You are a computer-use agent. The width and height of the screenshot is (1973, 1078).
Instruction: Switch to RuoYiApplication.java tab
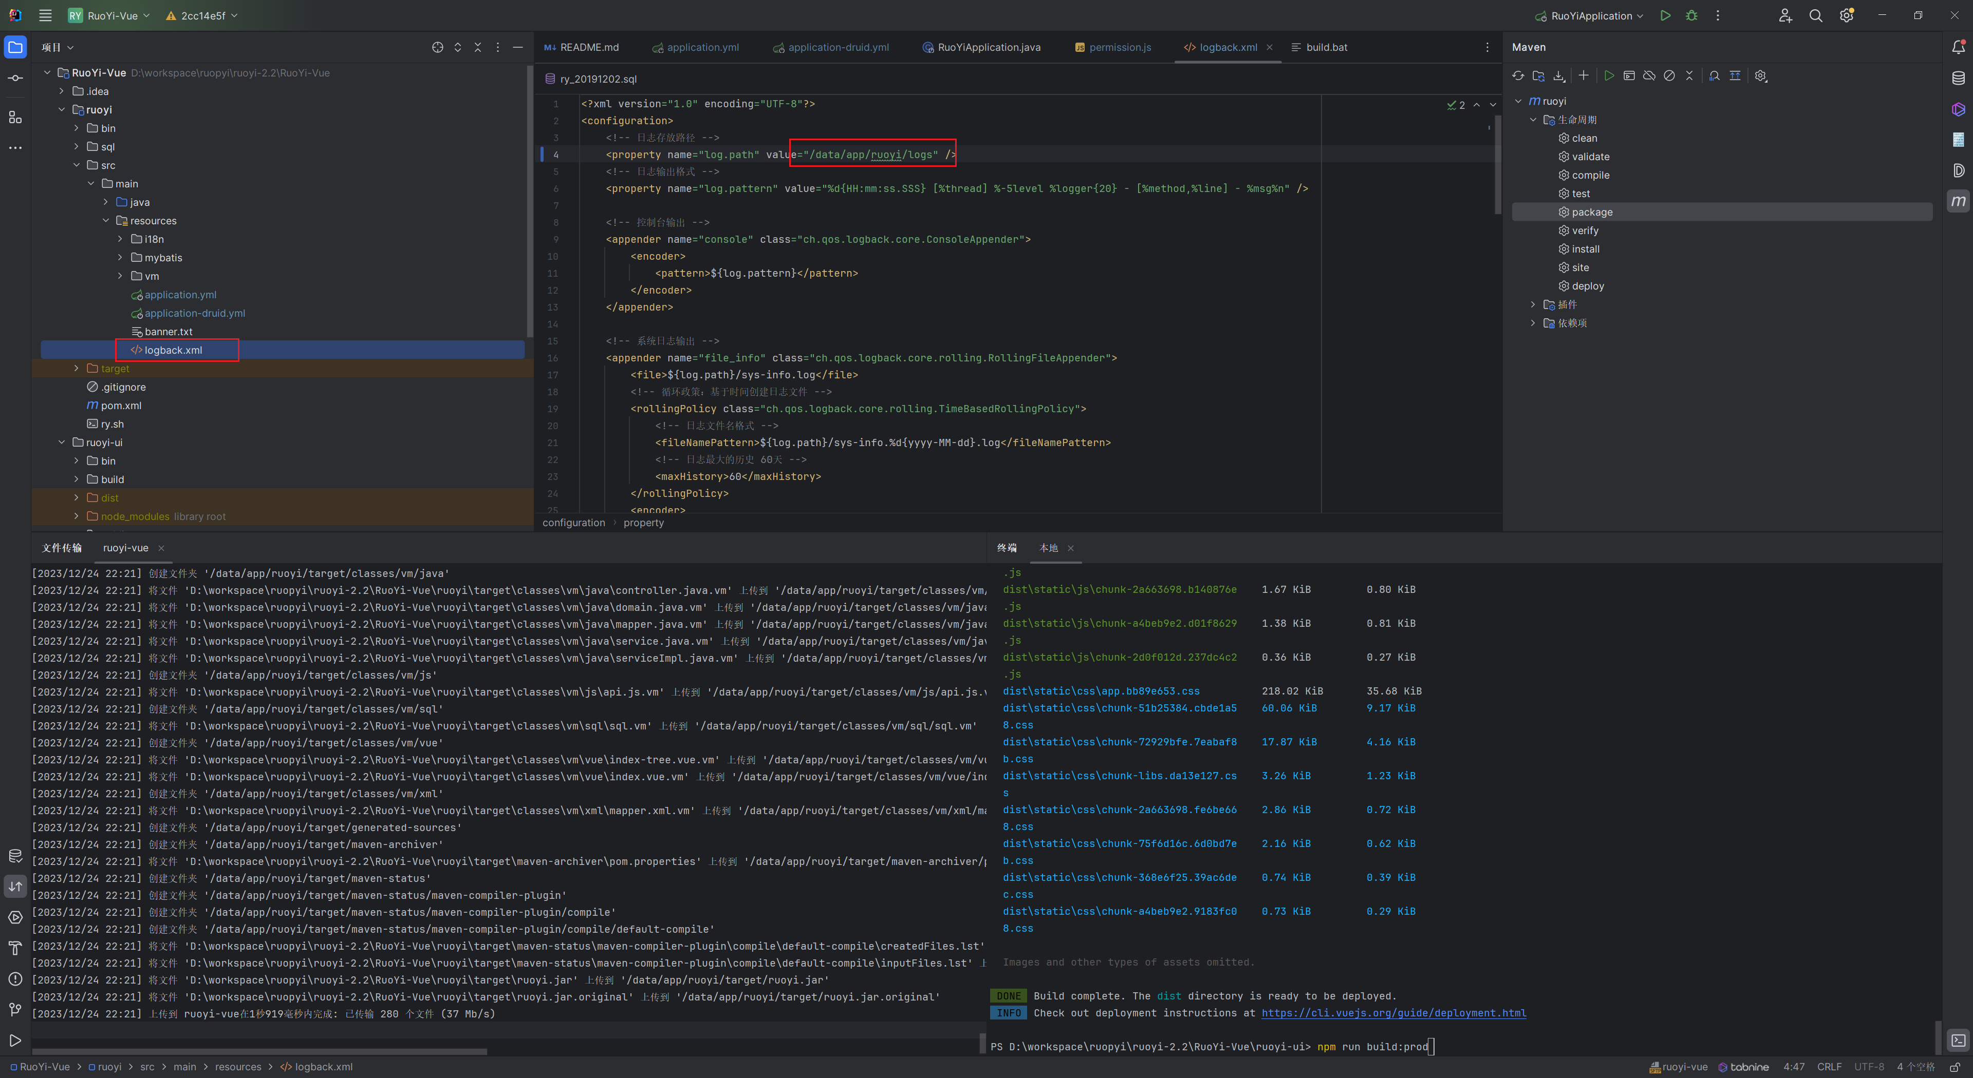982,47
